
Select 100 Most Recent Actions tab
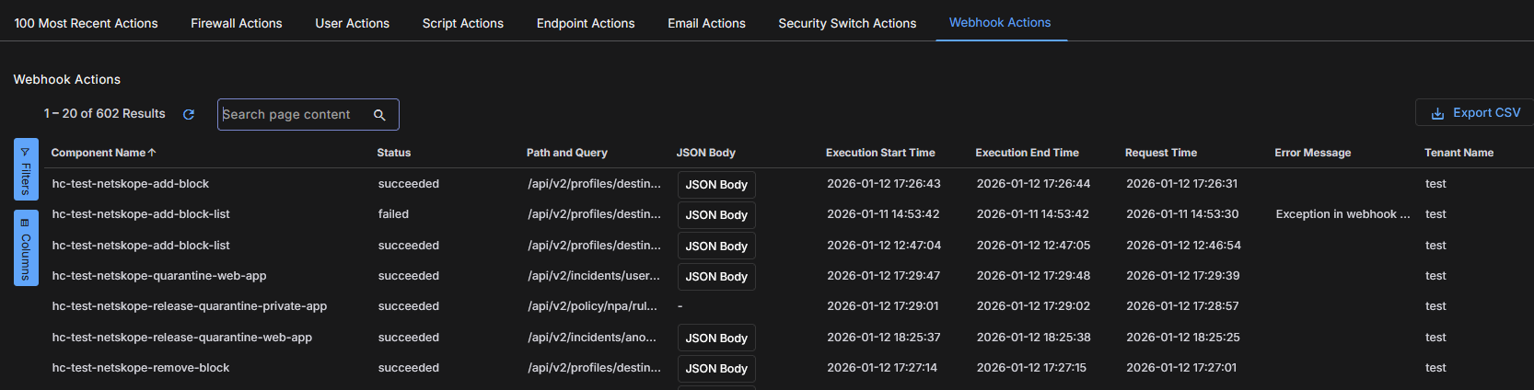(x=86, y=23)
